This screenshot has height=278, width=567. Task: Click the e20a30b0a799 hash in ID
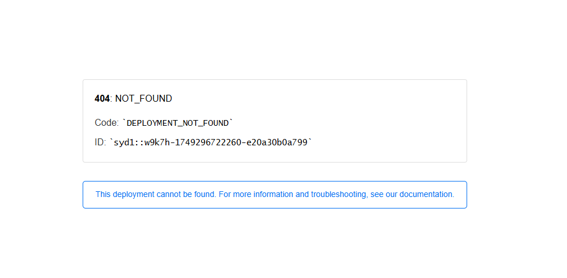[x=280, y=142]
